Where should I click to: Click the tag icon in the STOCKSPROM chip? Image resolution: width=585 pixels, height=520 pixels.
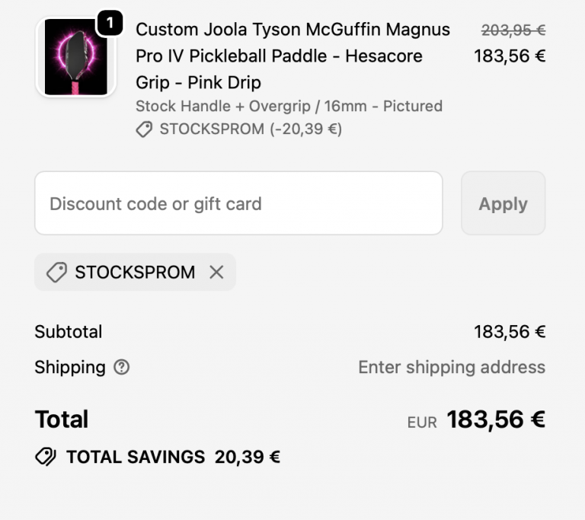(x=56, y=273)
